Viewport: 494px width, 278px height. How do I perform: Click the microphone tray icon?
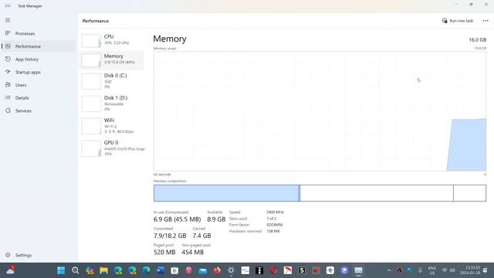click(420, 270)
